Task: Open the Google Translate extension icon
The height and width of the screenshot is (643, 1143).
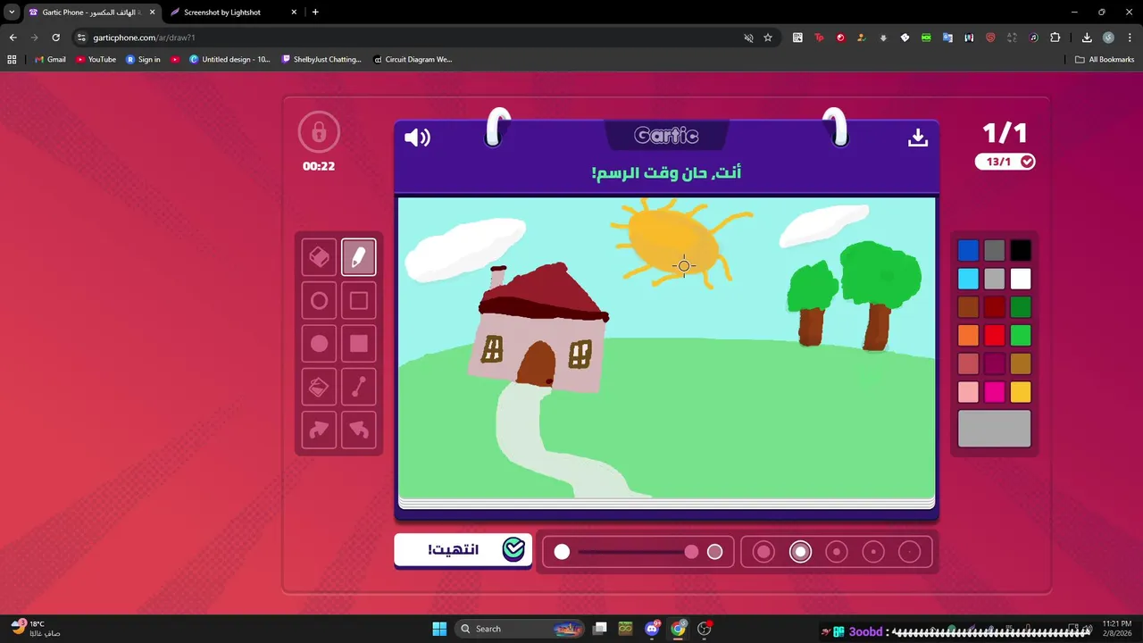Action: (x=947, y=38)
